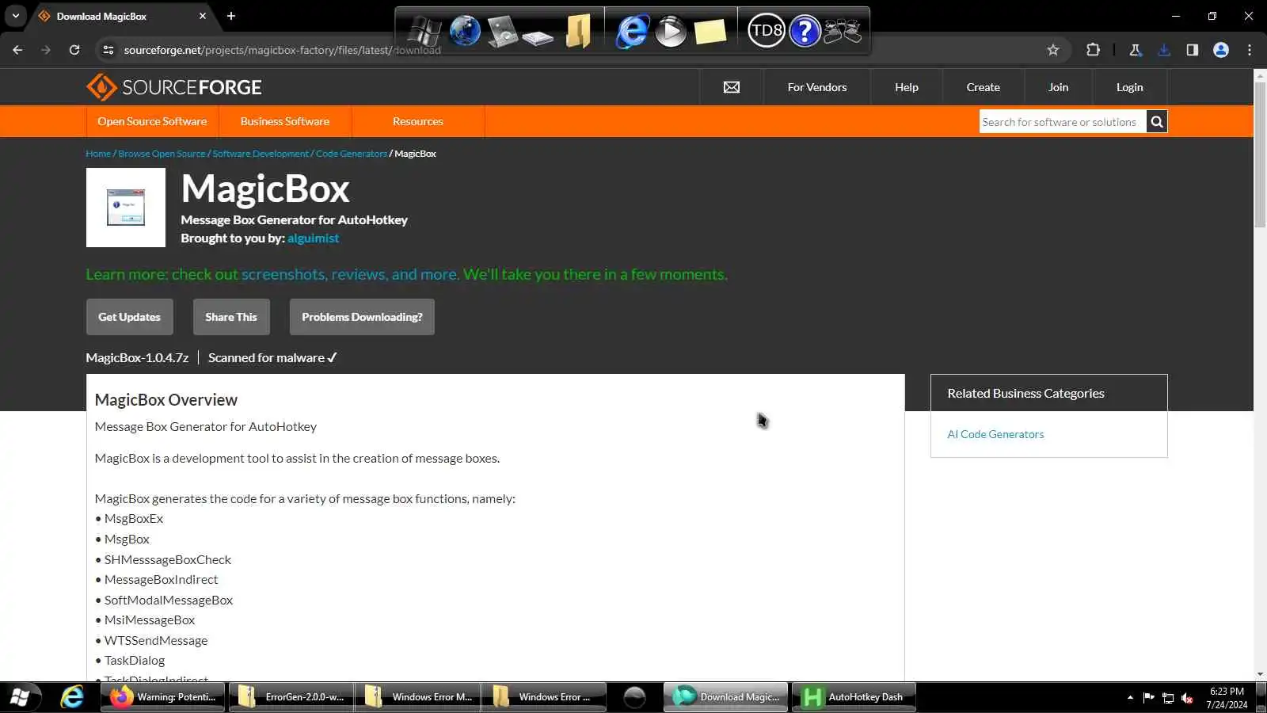
Task: Open the Login page
Action: pyautogui.click(x=1130, y=87)
